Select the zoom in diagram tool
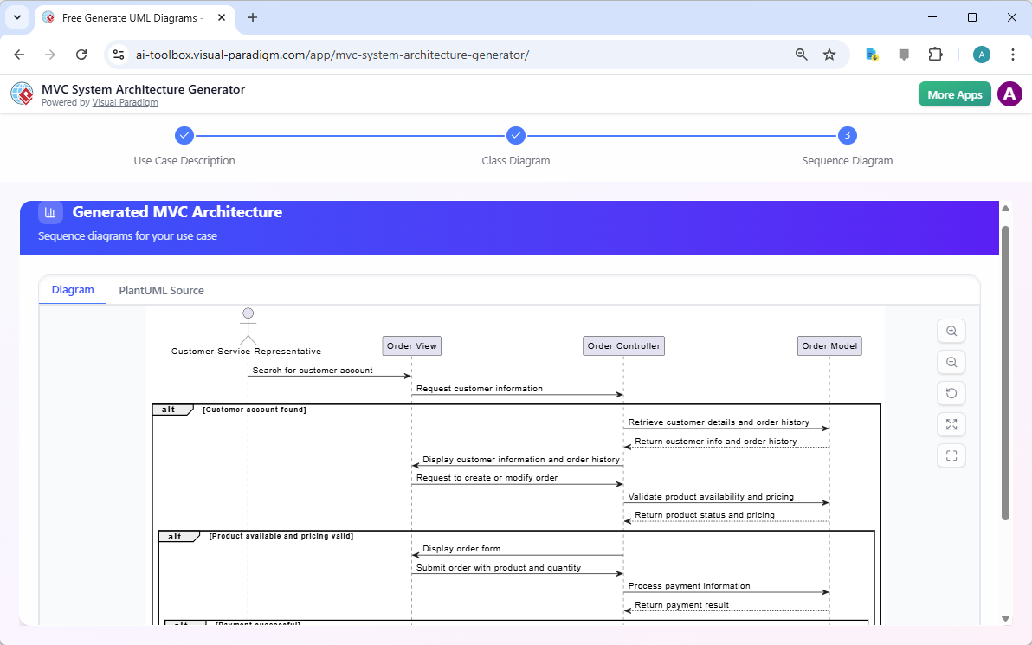The height and width of the screenshot is (645, 1032). (x=951, y=331)
